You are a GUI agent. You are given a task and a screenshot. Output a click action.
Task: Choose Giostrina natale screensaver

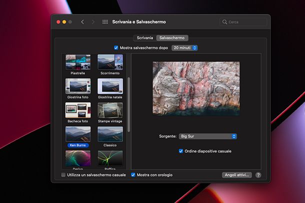(x=110, y=86)
